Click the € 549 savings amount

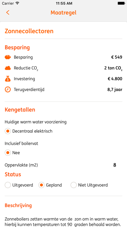coord(117,57)
